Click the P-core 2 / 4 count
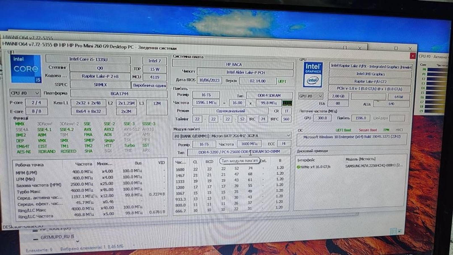453x255 pixels. pyautogui.click(x=36, y=103)
